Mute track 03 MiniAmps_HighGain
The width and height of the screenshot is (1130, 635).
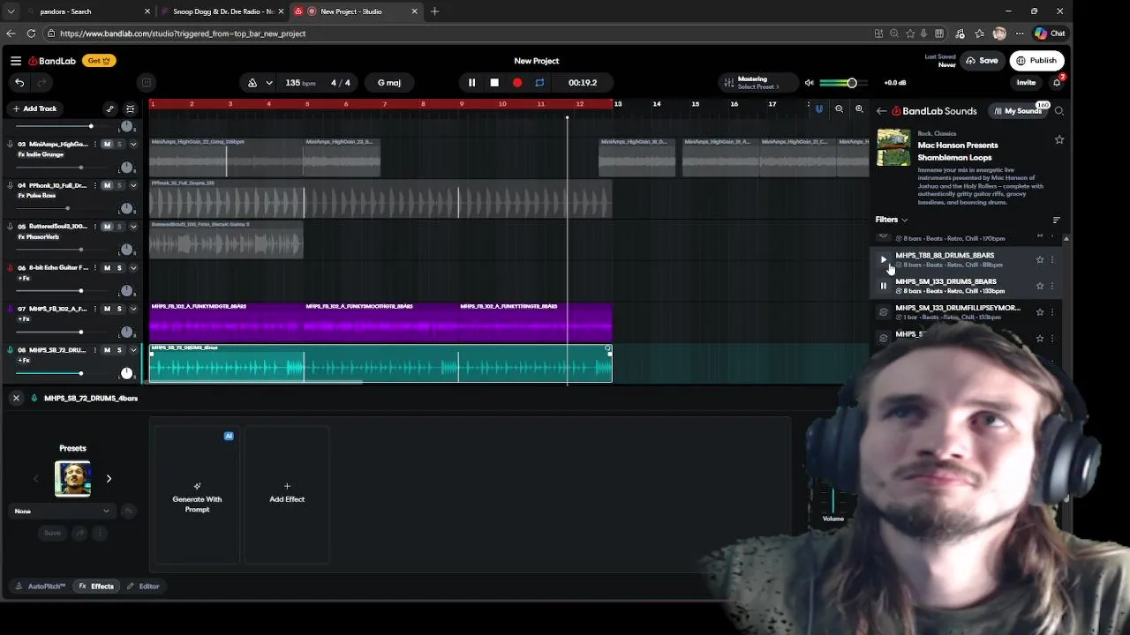tap(107, 144)
